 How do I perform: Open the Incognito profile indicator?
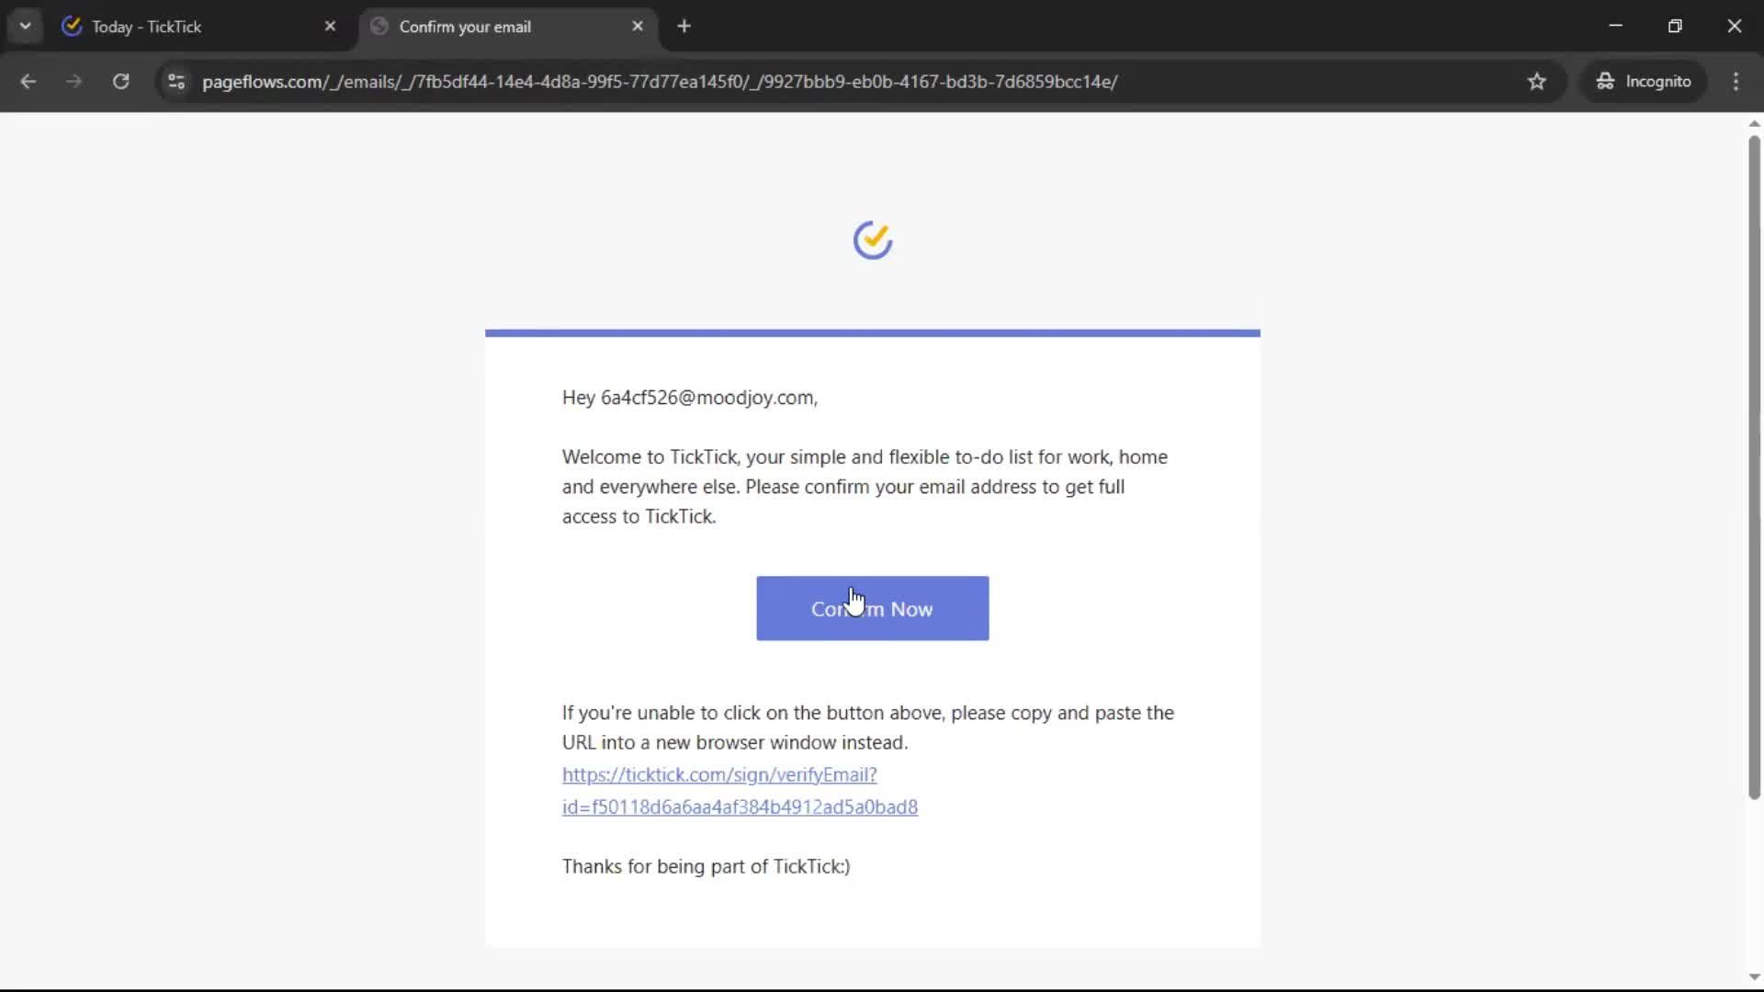click(1644, 81)
